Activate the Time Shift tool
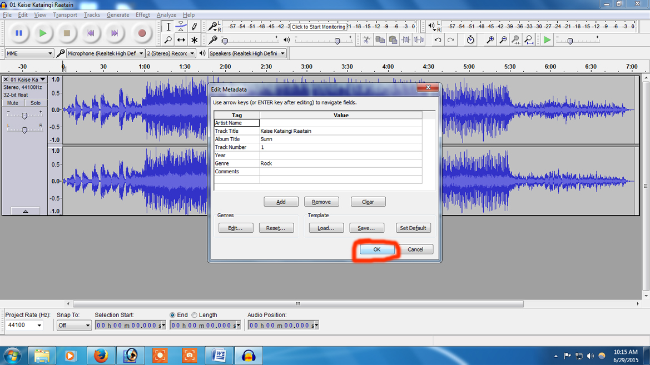 coord(181,39)
